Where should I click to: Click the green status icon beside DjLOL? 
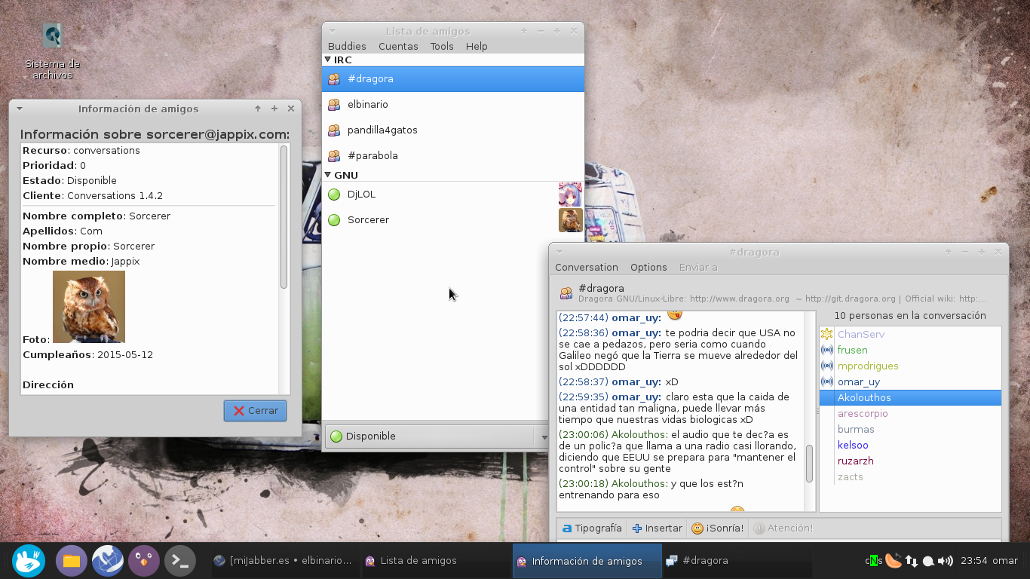334,194
